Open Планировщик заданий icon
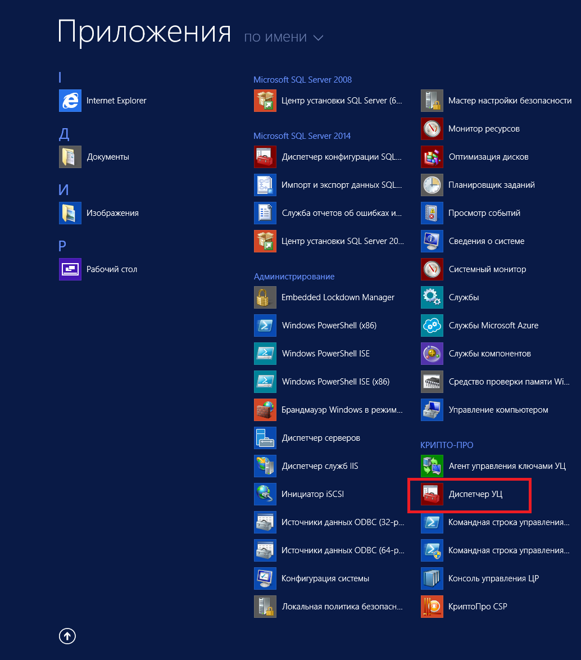The image size is (581, 660). [432, 185]
